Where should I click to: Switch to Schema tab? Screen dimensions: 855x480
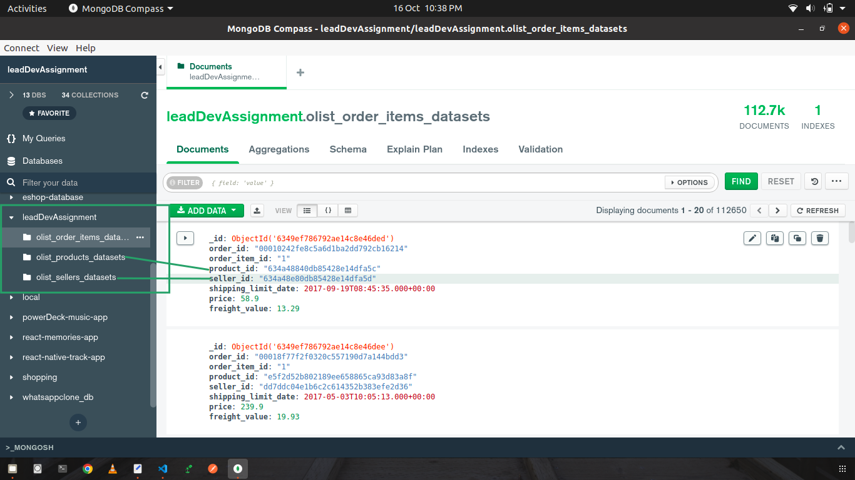click(x=348, y=149)
